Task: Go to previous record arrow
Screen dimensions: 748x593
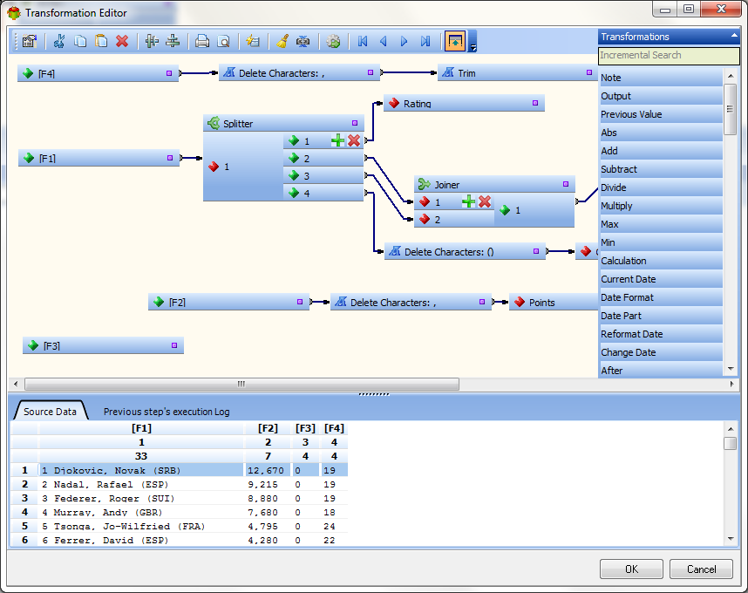Action: coord(383,42)
